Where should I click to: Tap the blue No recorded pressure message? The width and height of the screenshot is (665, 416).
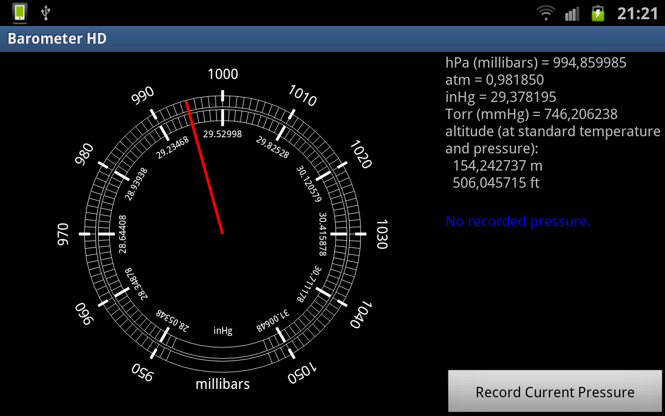[518, 222]
